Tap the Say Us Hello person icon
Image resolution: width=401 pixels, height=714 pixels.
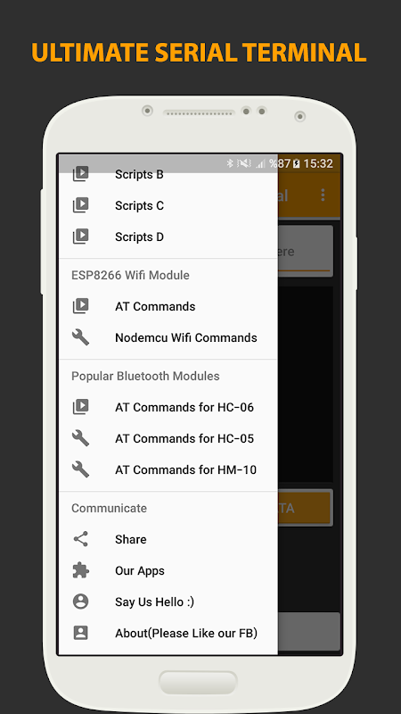coord(80,602)
